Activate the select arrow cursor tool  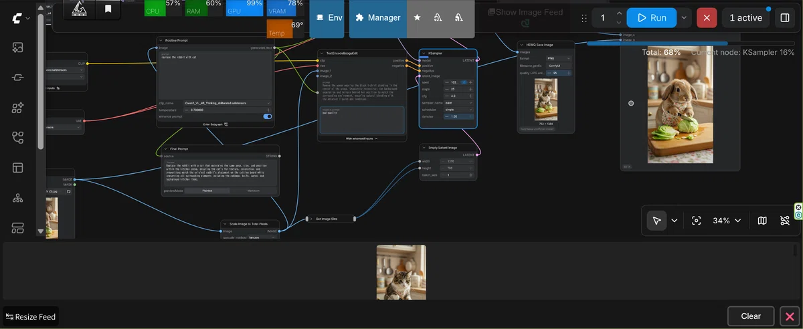[656, 221]
